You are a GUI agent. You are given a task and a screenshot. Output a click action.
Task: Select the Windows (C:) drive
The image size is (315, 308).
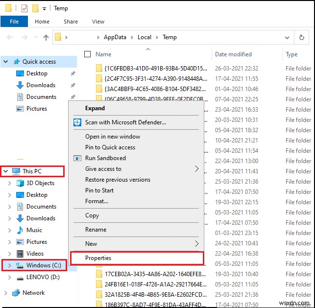point(44,265)
